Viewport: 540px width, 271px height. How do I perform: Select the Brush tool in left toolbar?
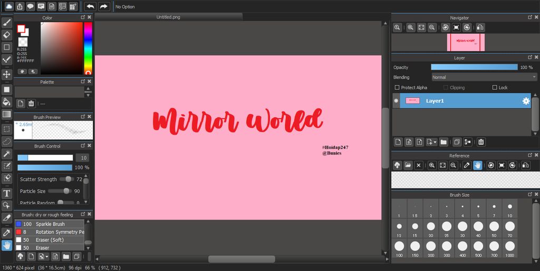point(6,23)
